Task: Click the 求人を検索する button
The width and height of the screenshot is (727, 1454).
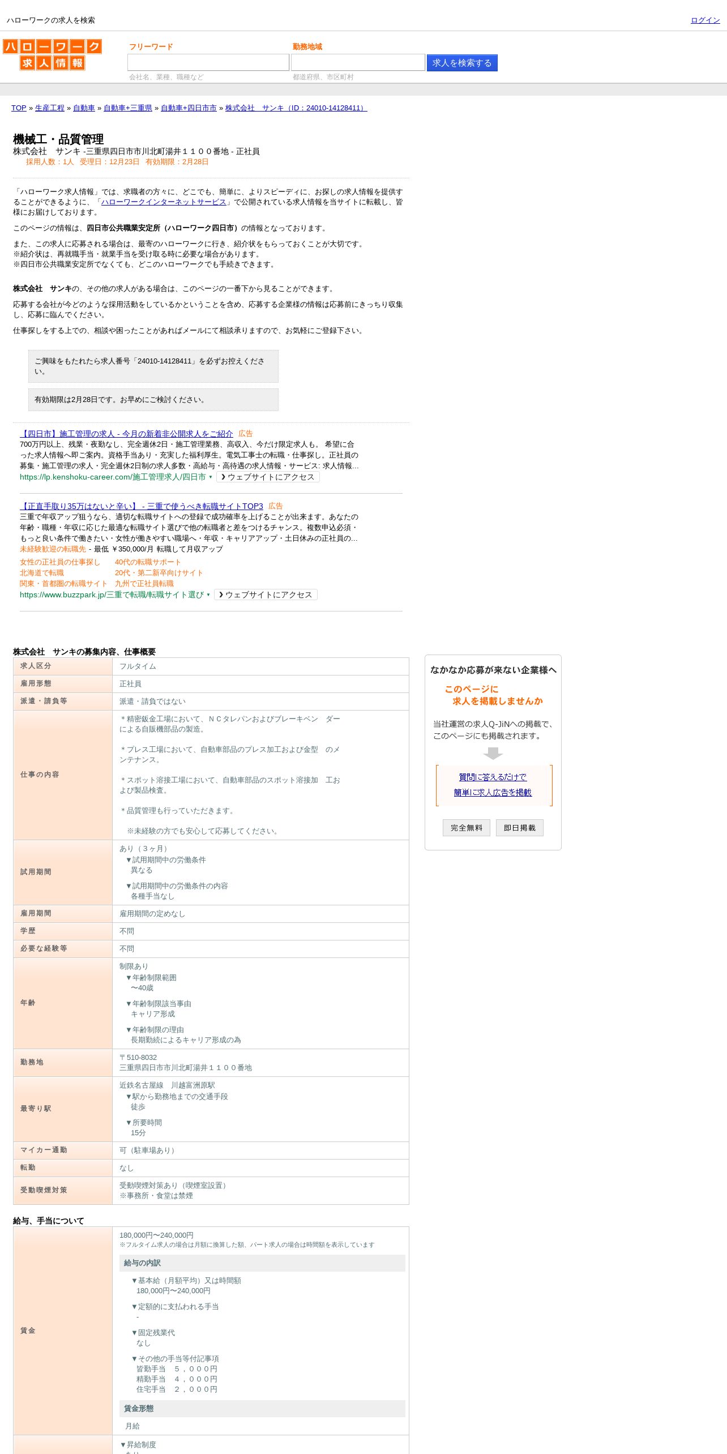Action: pos(462,63)
